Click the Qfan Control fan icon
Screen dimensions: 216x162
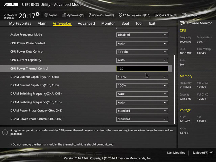click(91, 15)
